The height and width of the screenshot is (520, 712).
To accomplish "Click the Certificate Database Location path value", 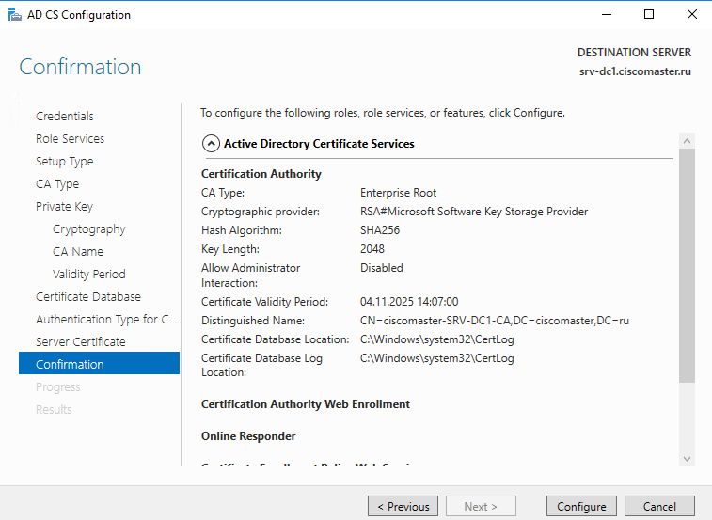I will click(436, 339).
